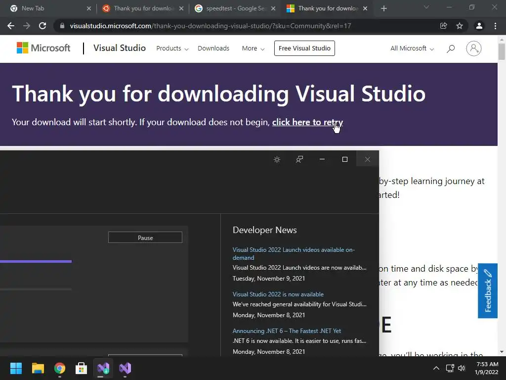Screen dimensions: 506x380
Task: Open Chrome tab search chevron
Action: 426,7
